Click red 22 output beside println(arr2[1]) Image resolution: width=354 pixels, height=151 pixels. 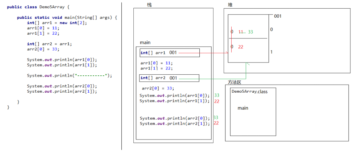(x=216, y=123)
